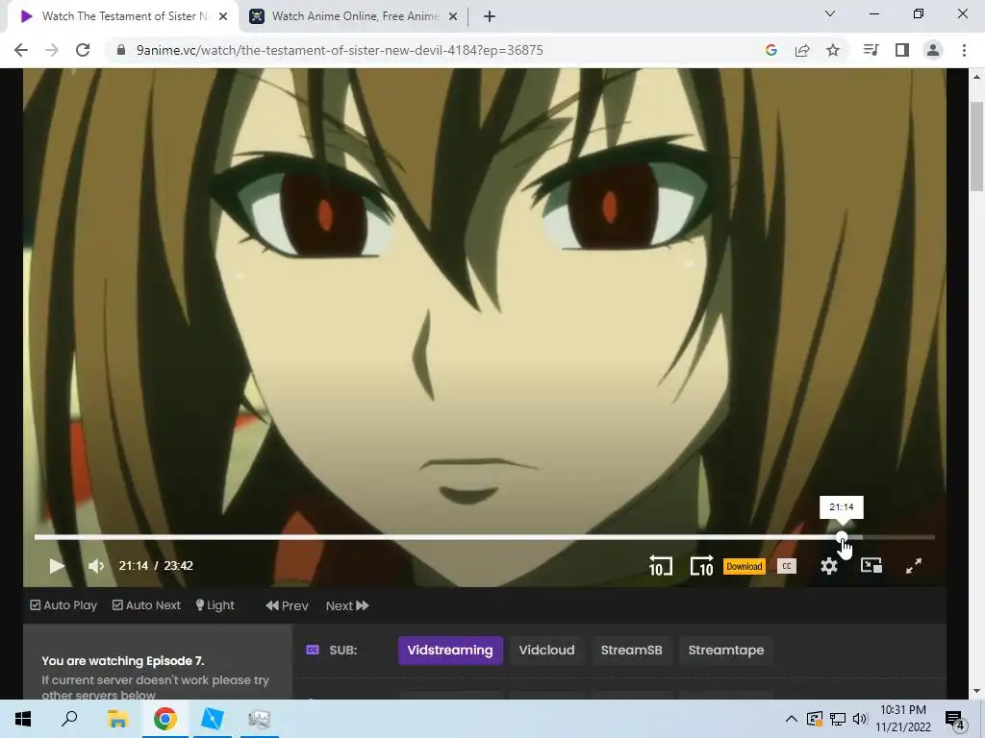Screen dimensions: 985x738
Task: Open Windows taskbar search
Action: tap(69, 719)
